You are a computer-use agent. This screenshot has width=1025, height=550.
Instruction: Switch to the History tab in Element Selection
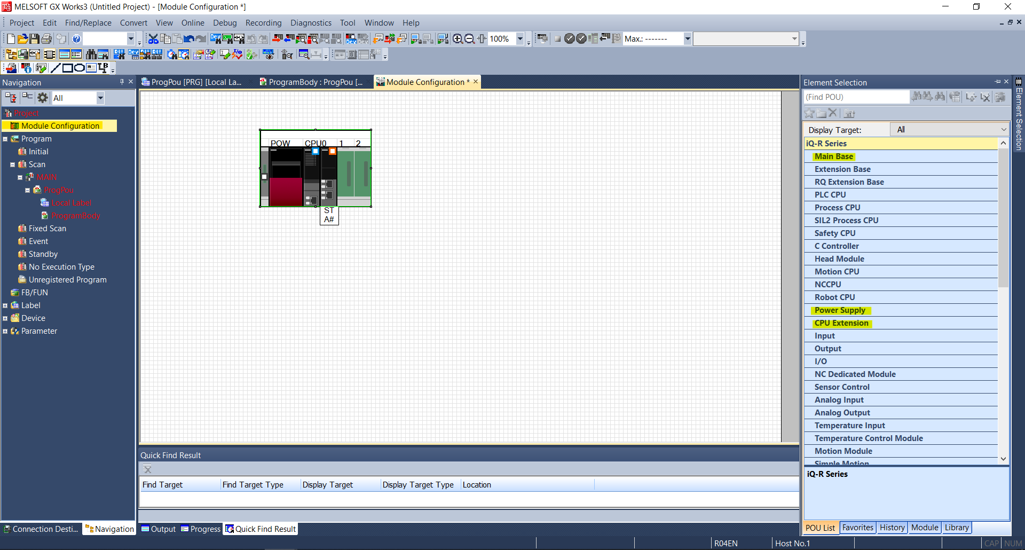coord(892,528)
